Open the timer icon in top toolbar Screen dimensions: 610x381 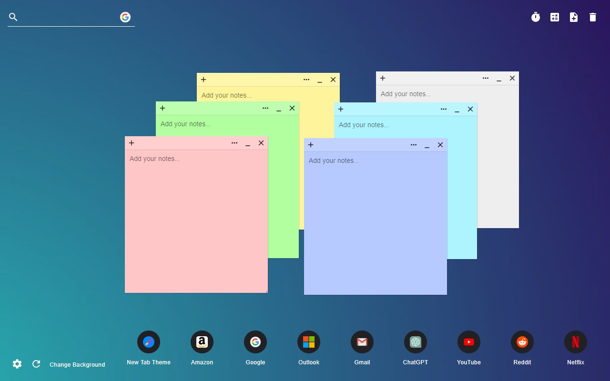pyautogui.click(x=536, y=17)
